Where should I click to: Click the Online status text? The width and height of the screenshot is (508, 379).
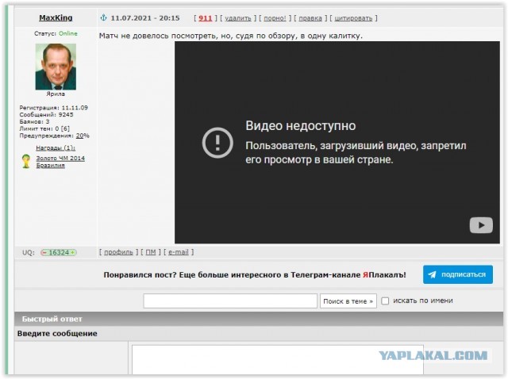coord(68,33)
